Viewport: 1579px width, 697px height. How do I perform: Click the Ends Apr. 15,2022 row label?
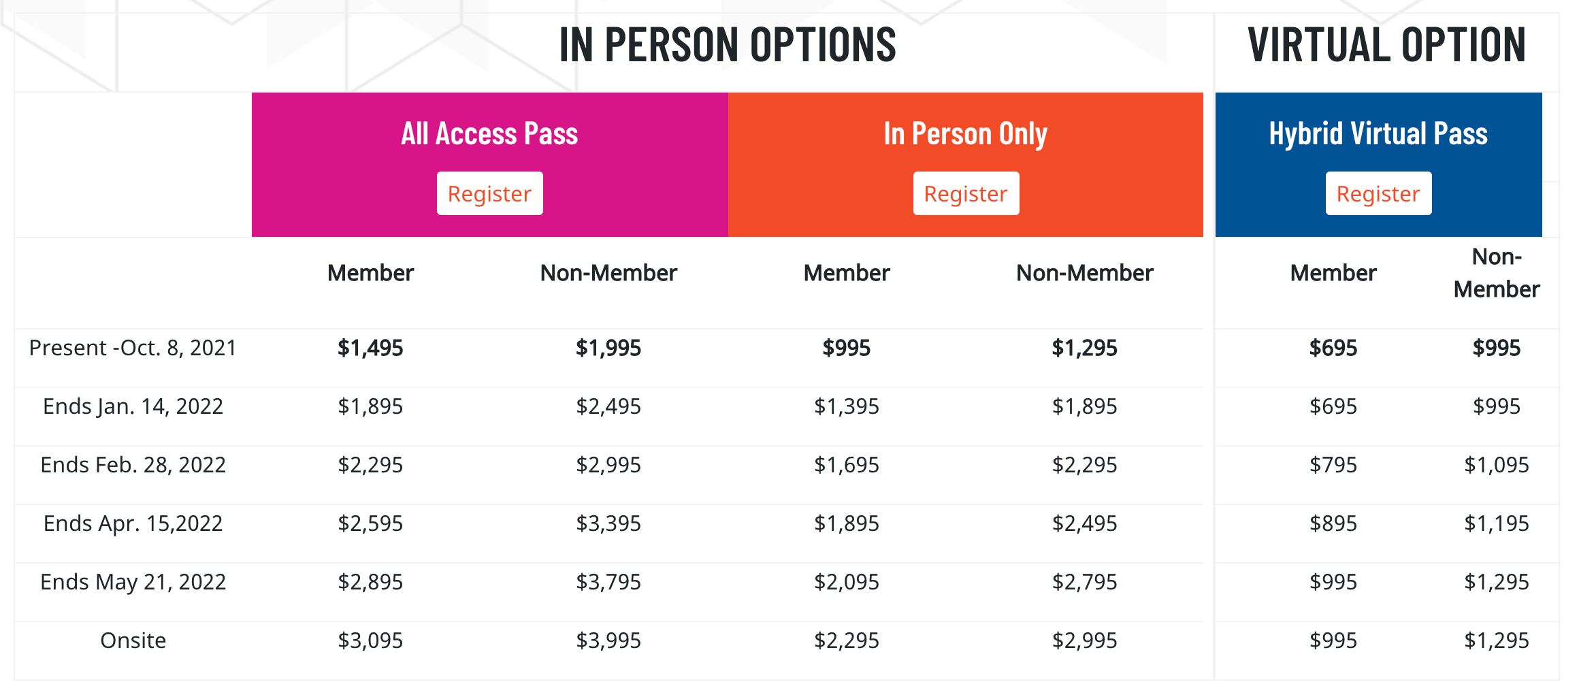133,523
